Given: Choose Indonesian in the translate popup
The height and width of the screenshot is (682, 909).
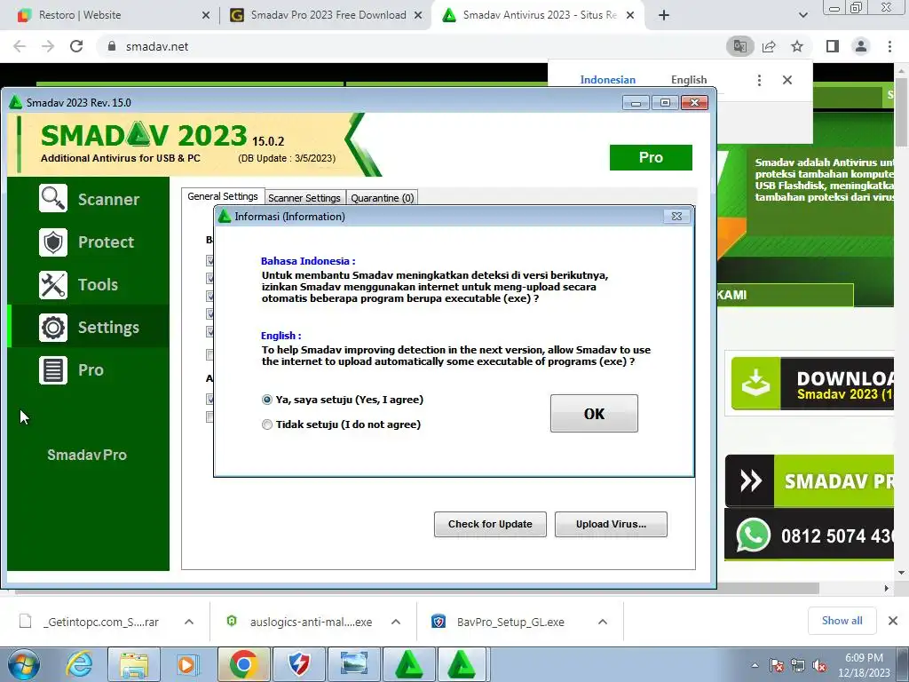Looking at the screenshot, I should [607, 80].
